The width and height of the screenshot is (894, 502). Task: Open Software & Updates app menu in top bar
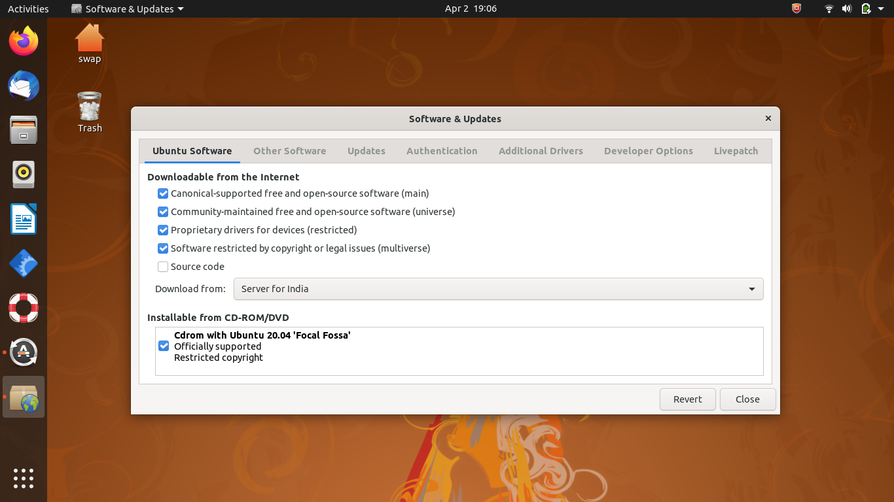coord(128,8)
